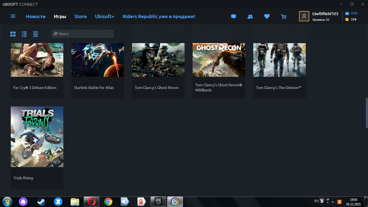Open the friends list icon
368x207 pixels.
[250, 17]
